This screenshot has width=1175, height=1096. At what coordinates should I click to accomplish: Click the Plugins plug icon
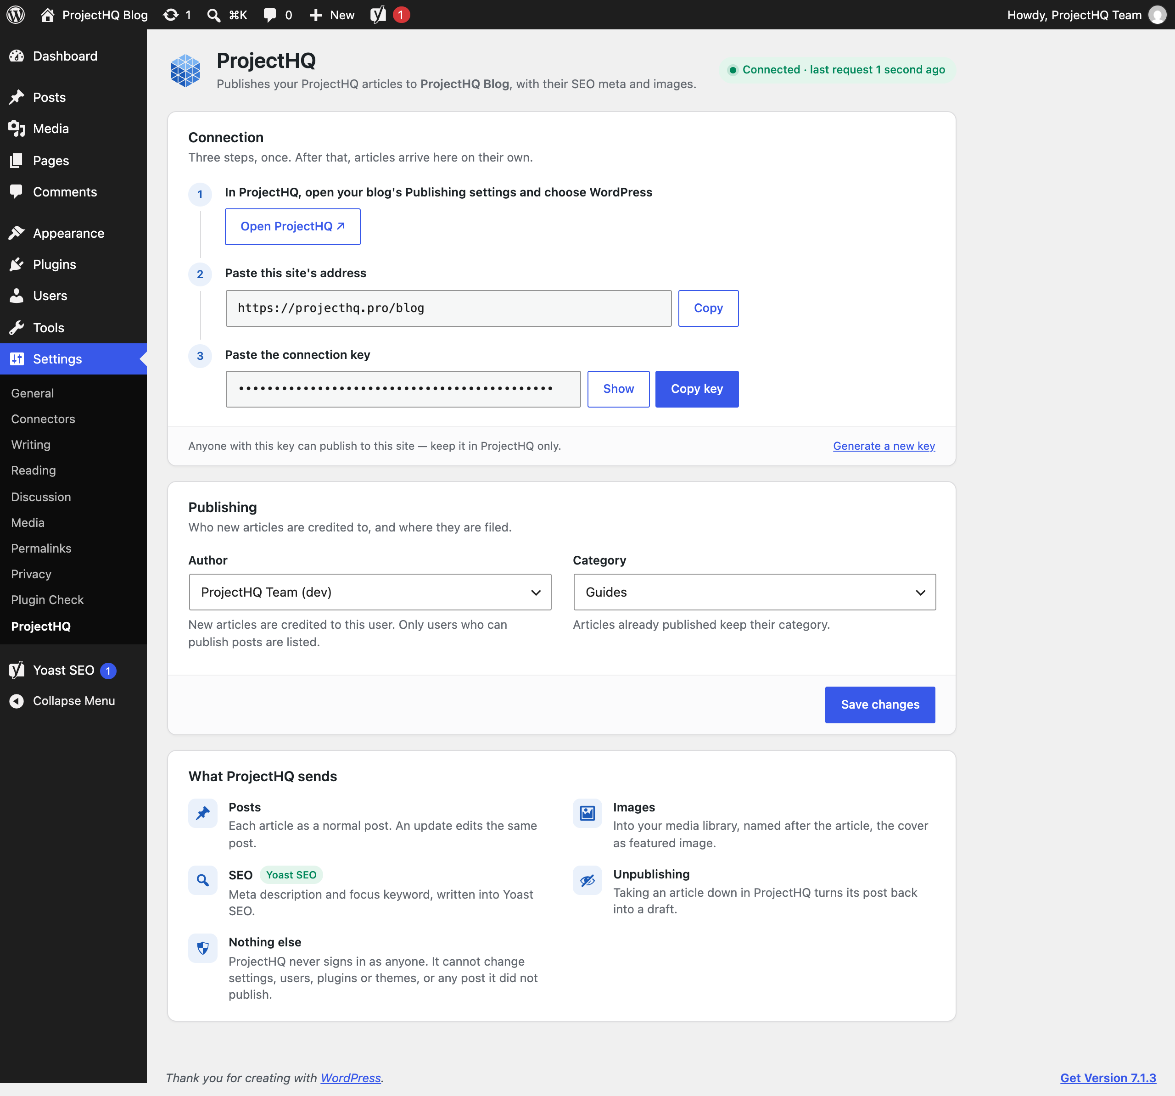click(x=17, y=264)
